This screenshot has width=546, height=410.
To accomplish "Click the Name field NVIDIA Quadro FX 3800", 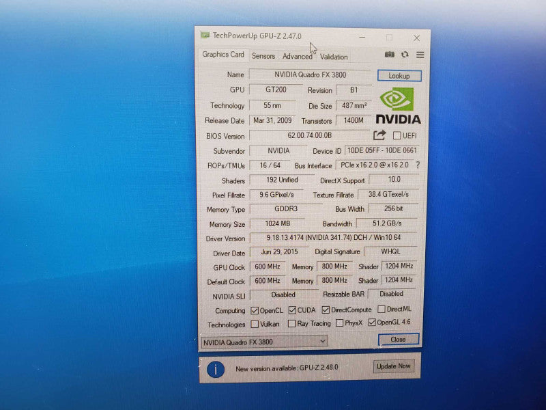I will tap(310, 74).
